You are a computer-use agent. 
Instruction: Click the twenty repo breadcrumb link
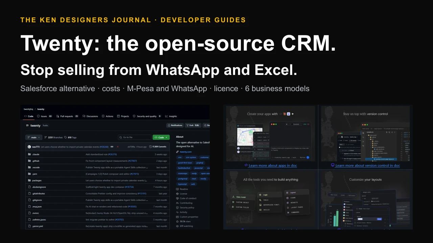click(x=41, y=109)
